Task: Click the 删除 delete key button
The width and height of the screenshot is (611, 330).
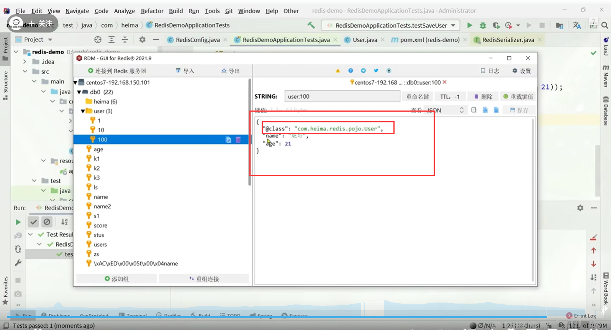Action: click(483, 97)
